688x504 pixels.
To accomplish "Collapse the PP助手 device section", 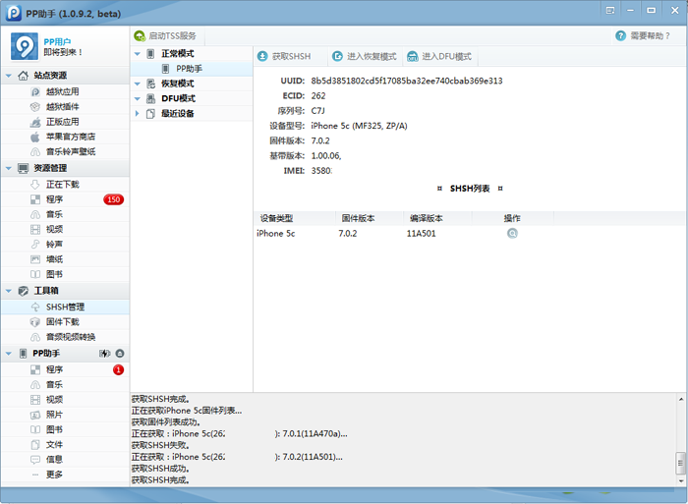I will (8, 354).
